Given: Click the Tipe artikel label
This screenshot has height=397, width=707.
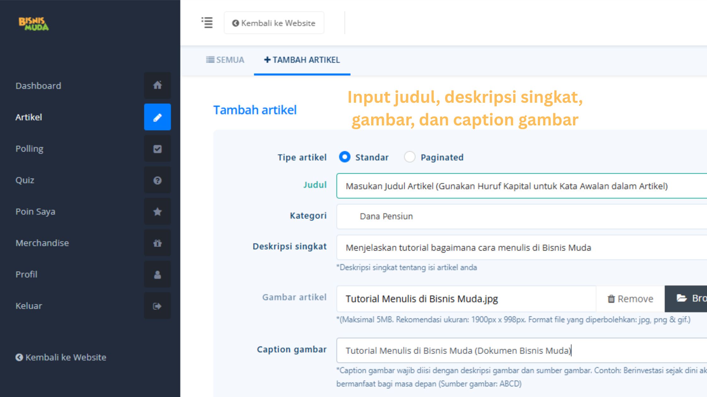Looking at the screenshot, I should (x=302, y=157).
